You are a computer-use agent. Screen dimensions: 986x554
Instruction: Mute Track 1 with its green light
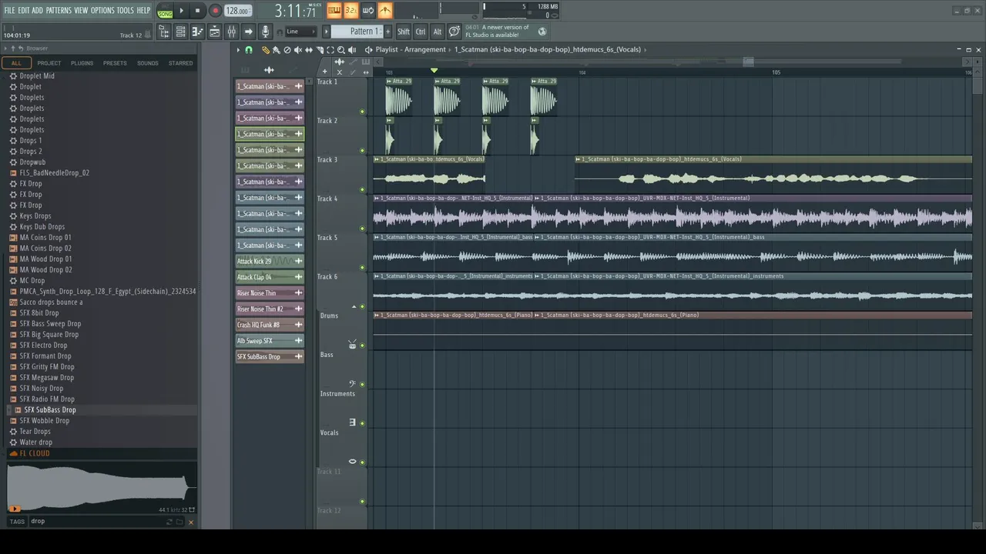pyautogui.click(x=362, y=112)
